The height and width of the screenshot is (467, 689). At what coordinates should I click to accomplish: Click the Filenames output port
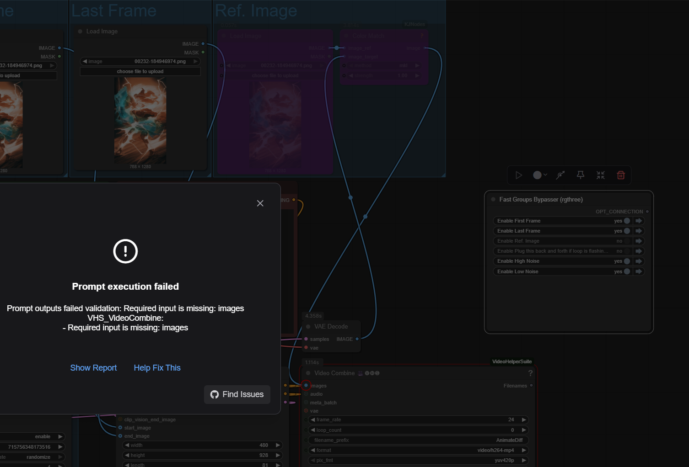pos(531,386)
